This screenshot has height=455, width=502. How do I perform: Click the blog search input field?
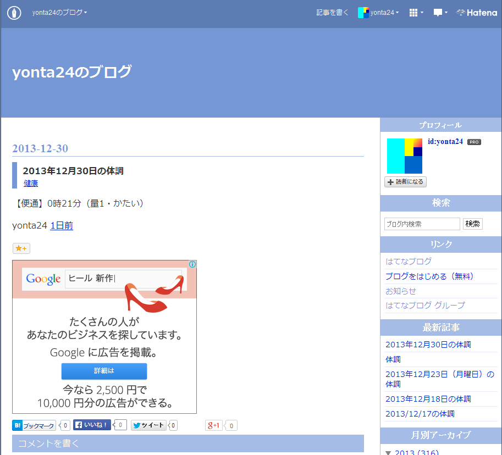(422, 224)
